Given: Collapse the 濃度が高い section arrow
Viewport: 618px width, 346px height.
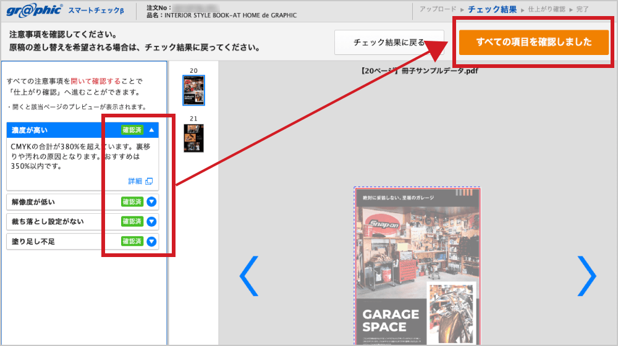Looking at the screenshot, I should [x=151, y=130].
